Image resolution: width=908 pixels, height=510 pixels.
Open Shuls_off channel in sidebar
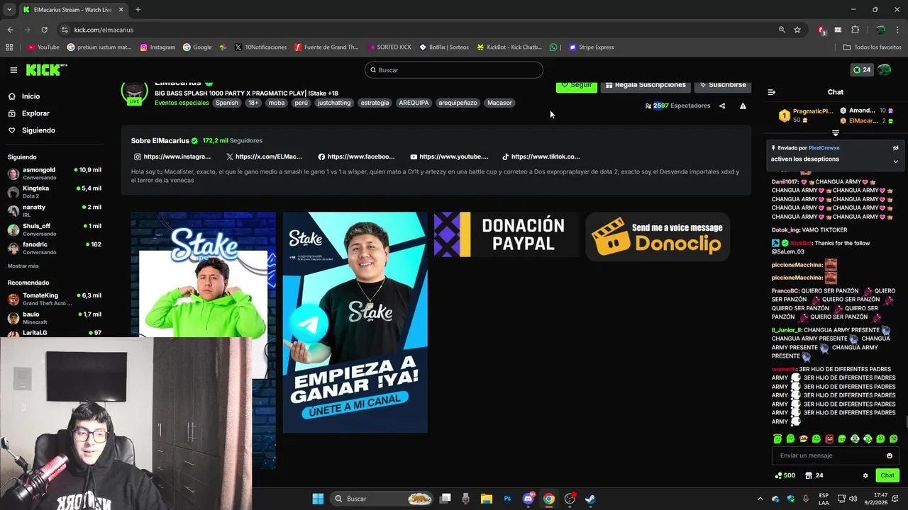point(55,229)
